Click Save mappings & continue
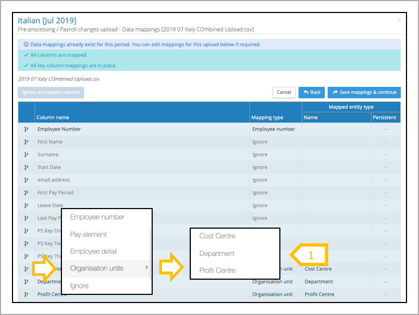Viewport: 419px width, 315px height. pyautogui.click(x=364, y=92)
